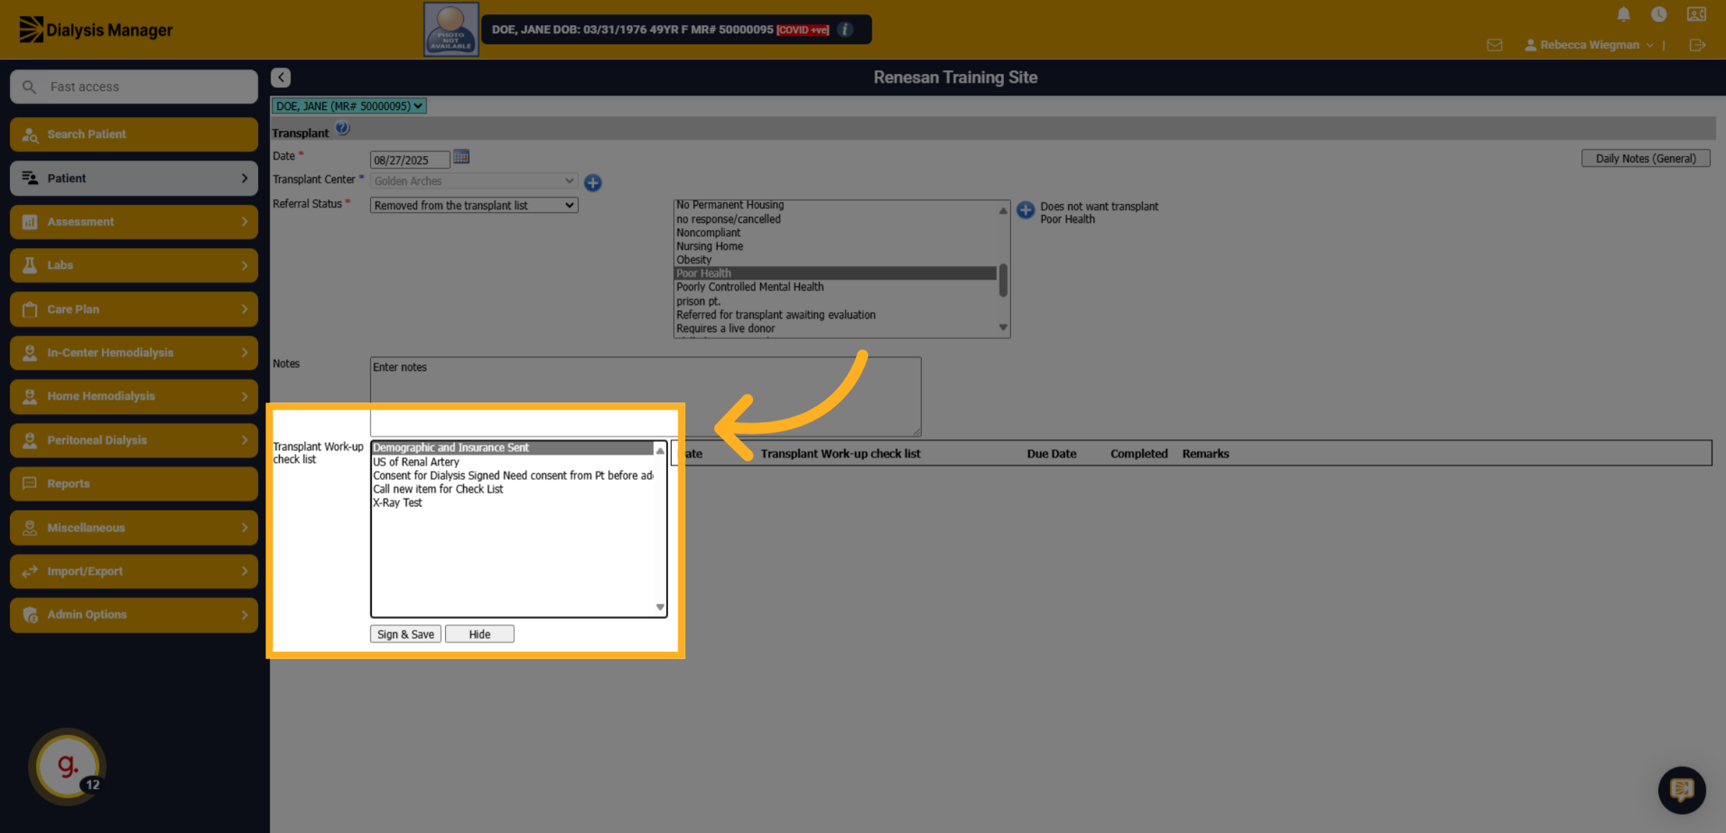The width and height of the screenshot is (1726, 833).
Task: Expand the In-Center Hemodialysis menu
Action: click(x=134, y=353)
